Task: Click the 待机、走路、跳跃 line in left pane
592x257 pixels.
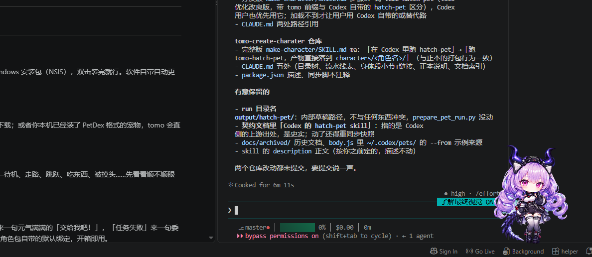Action: coord(88,174)
